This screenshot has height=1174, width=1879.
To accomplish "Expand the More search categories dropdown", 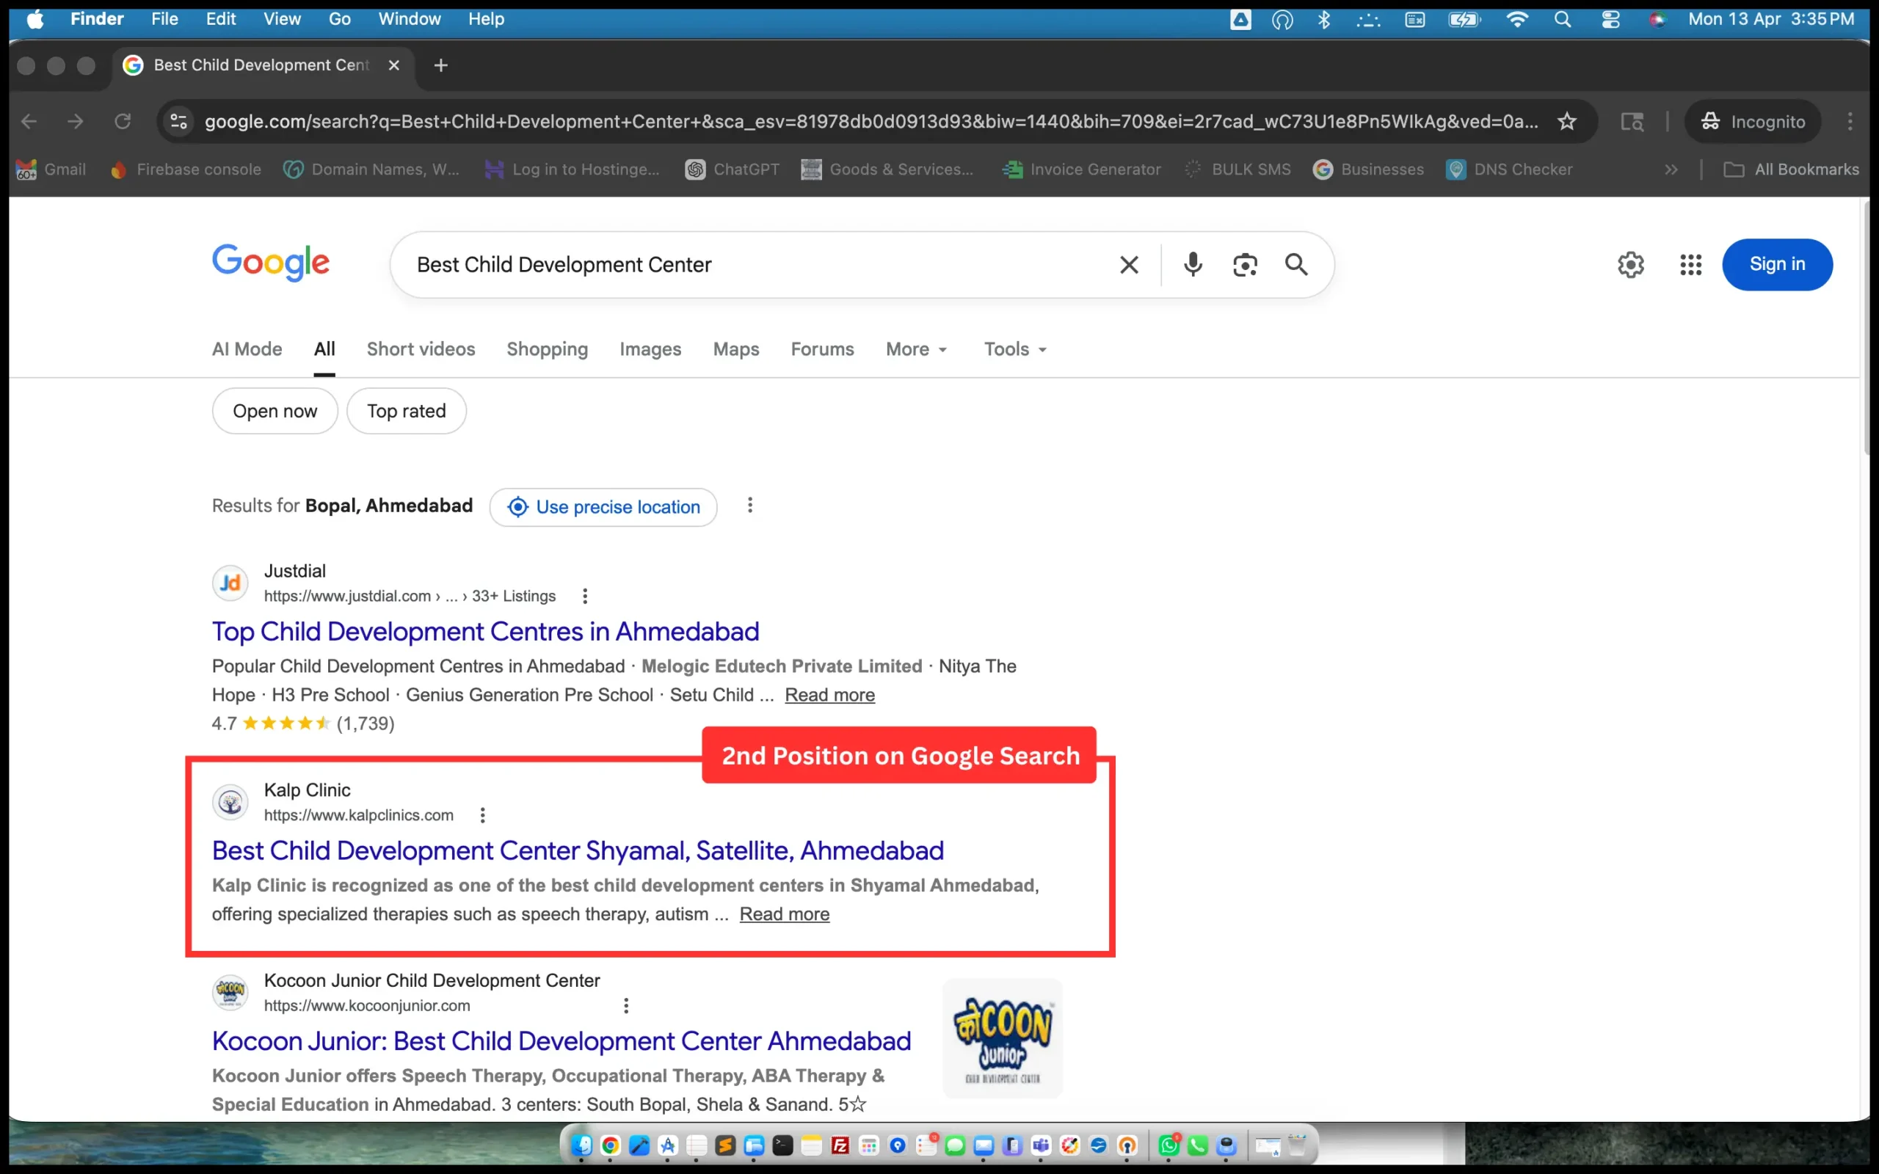I will (916, 349).
